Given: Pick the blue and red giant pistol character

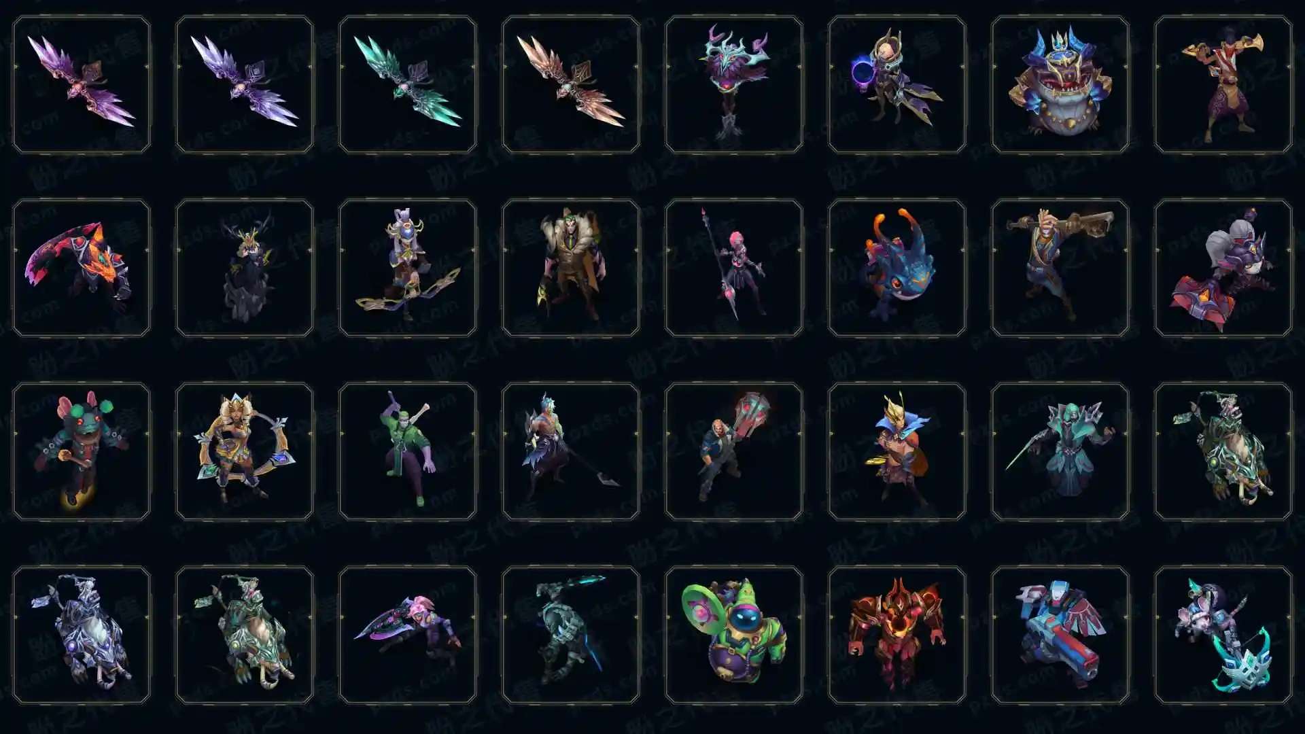Looking at the screenshot, I should tap(1060, 635).
